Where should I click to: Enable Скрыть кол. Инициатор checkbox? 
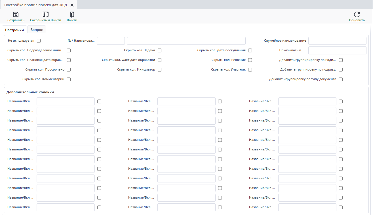point(160,70)
